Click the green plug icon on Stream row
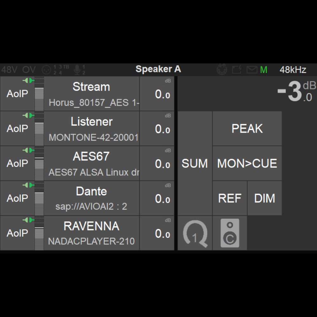Viewport: 317px width, 317px height. (x=29, y=81)
